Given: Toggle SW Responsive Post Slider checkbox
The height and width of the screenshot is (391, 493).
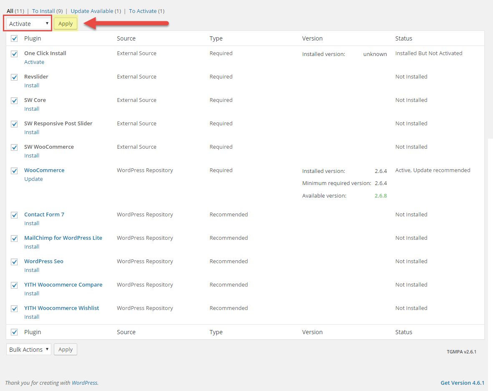Looking at the screenshot, I should point(14,124).
